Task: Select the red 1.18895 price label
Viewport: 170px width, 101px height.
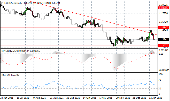Action: click(163, 8)
